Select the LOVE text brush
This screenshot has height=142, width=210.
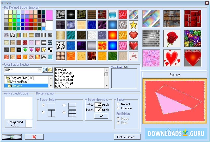tap(133, 56)
